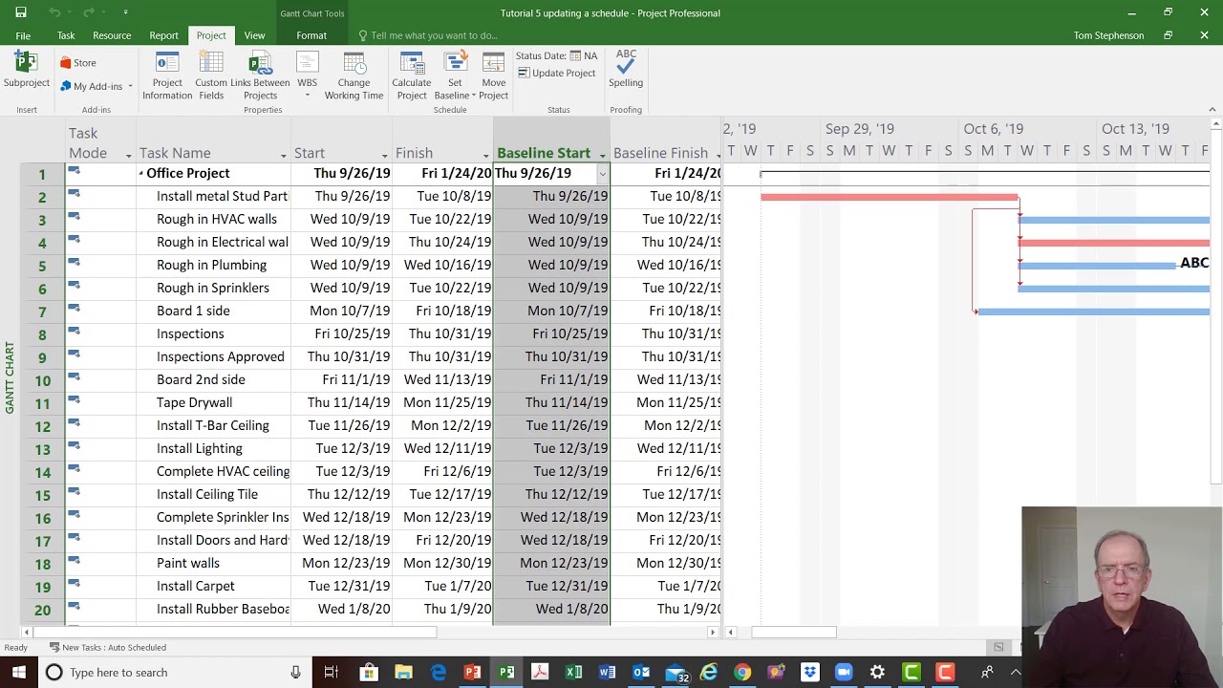Click scroll-right arrow of task table scrollbar
Viewport: 1223px width, 688px height.
point(713,632)
